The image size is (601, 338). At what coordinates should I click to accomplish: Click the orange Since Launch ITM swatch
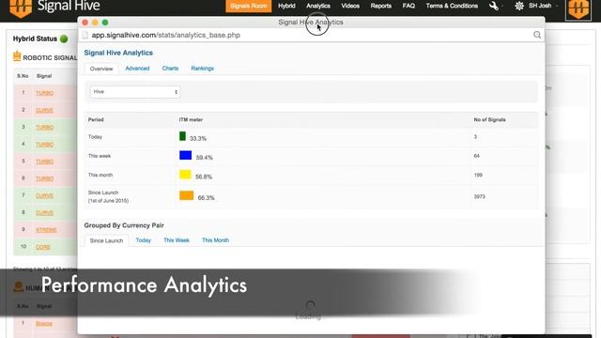[x=186, y=195]
